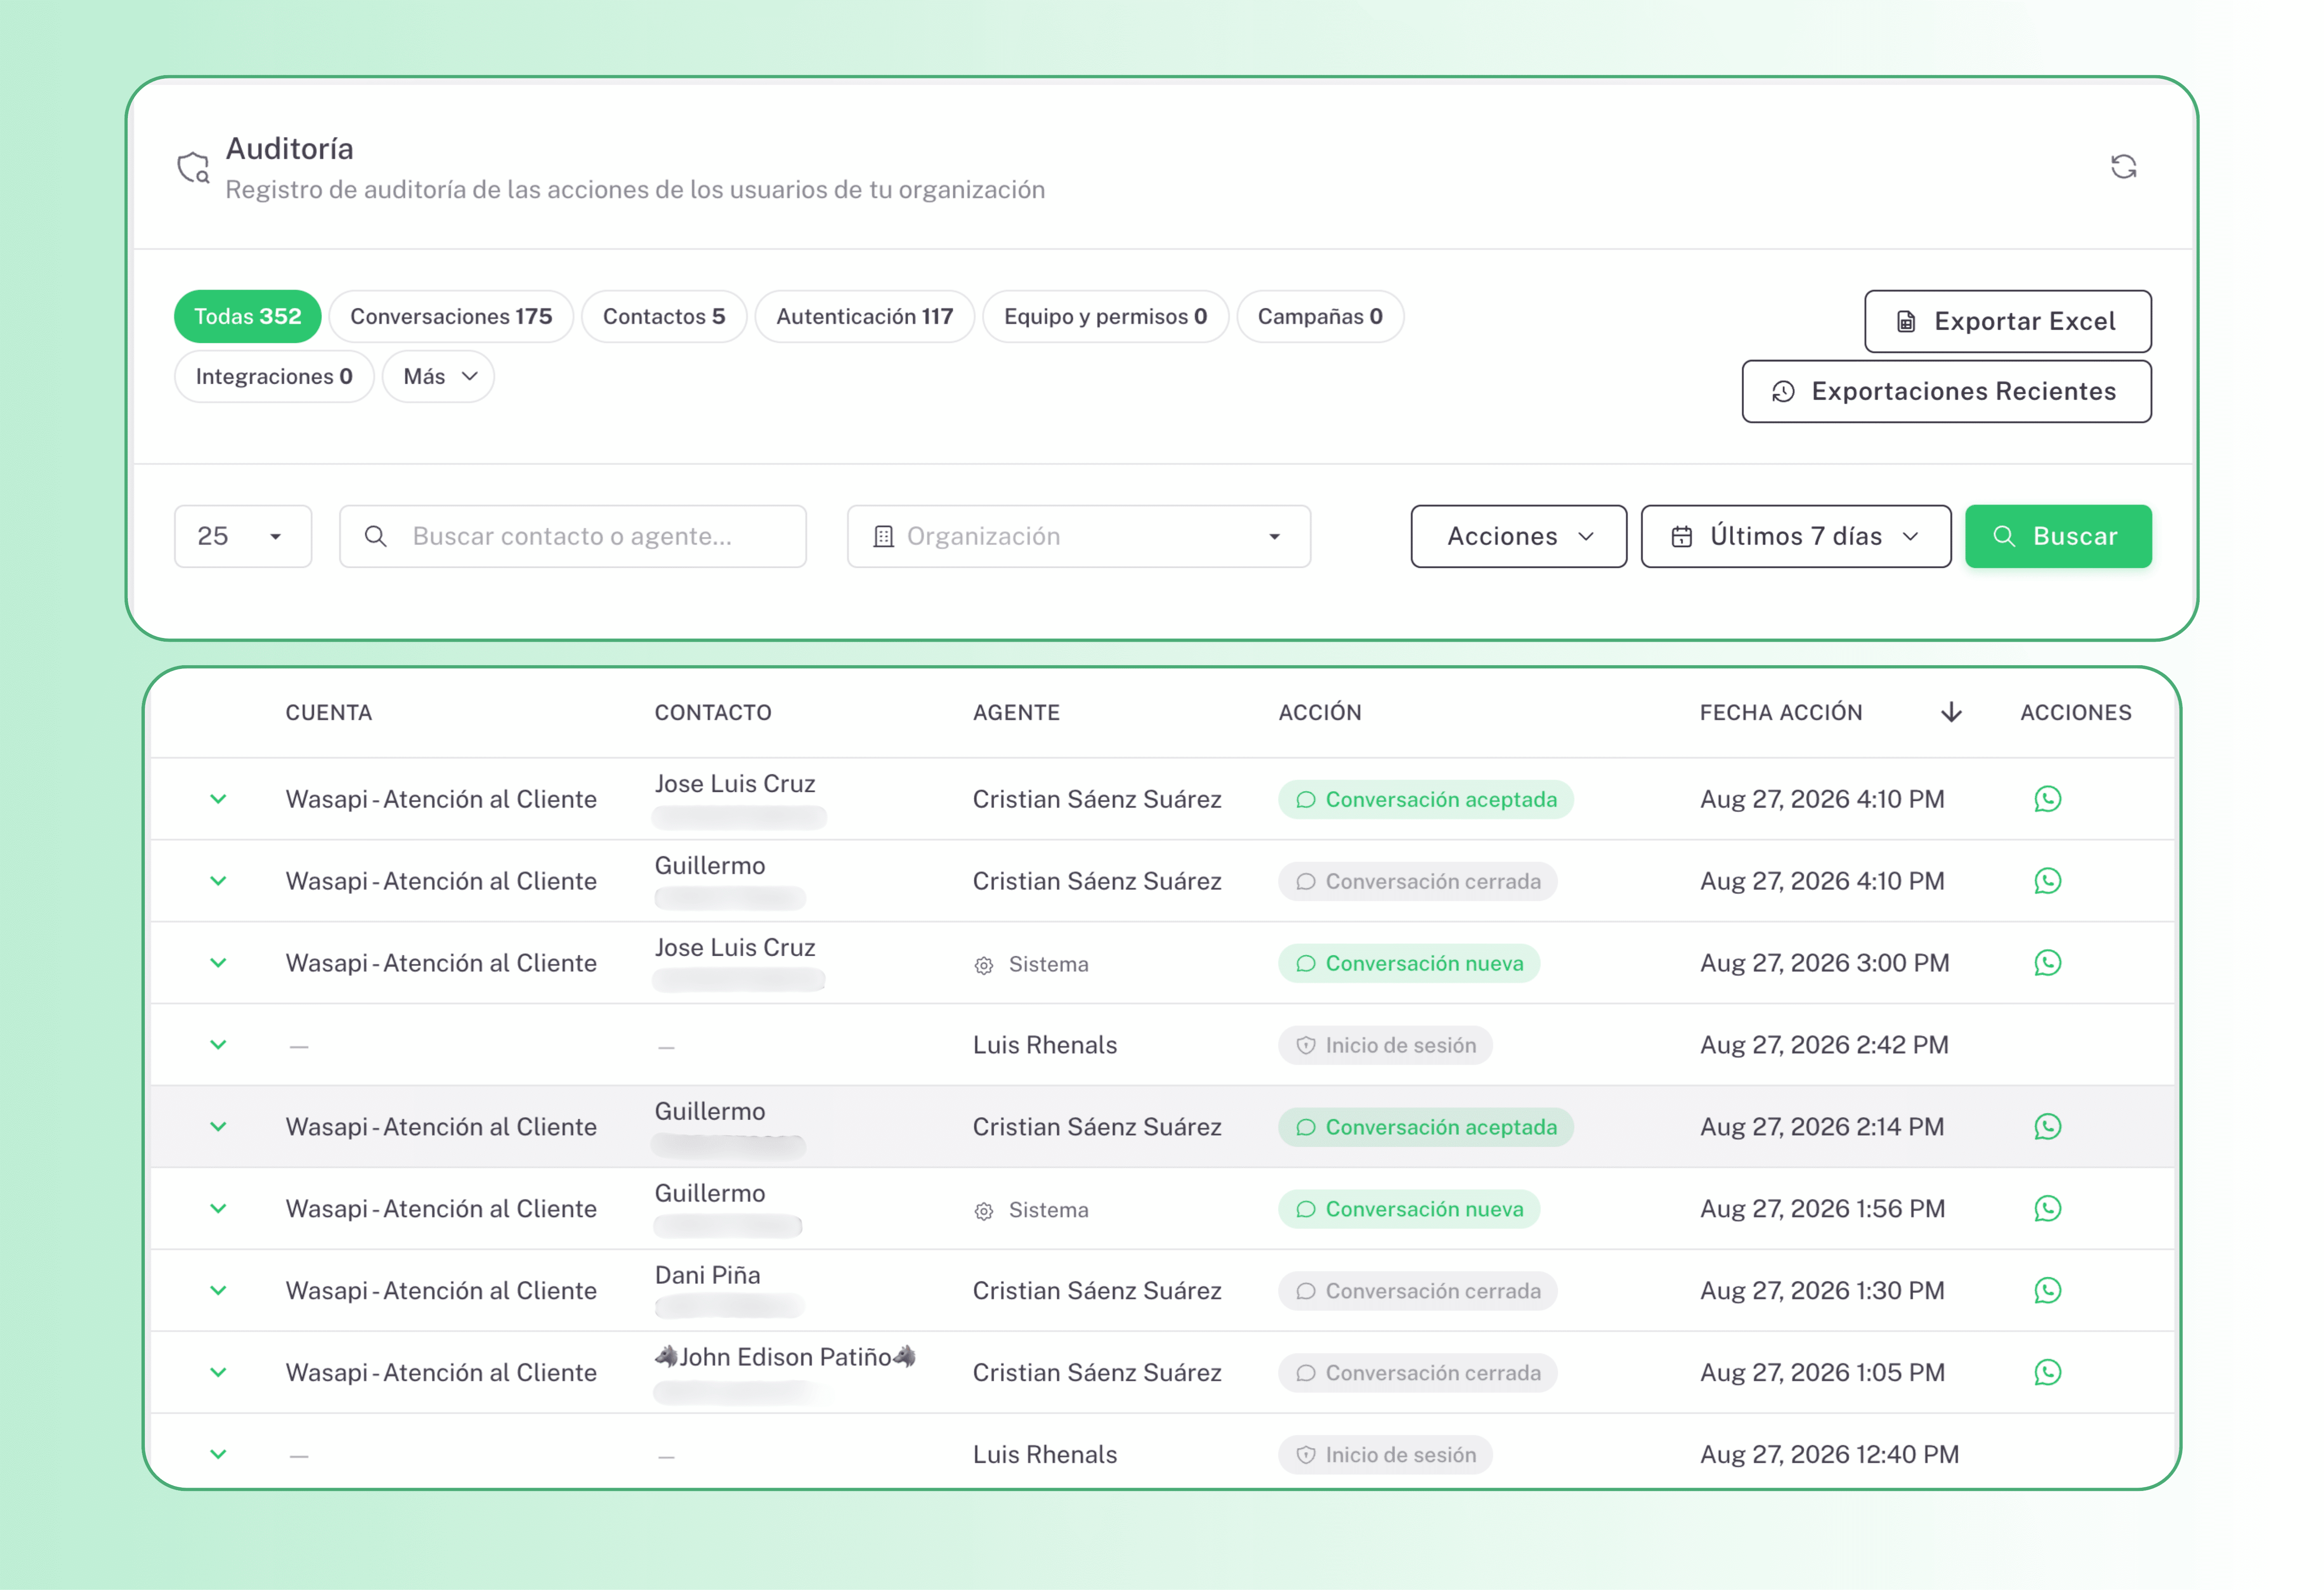Expand the Guillermo 1:56 PM row
Image resolution: width=2324 pixels, height=1590 pixels.
tap(218, 1209)
